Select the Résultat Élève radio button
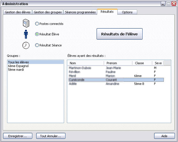This screenshot has height=142, width=178. (37, 34)
